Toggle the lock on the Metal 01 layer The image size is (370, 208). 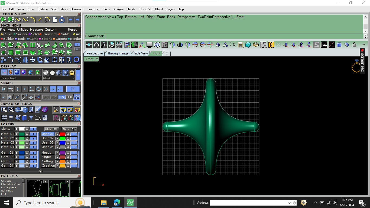27,134
